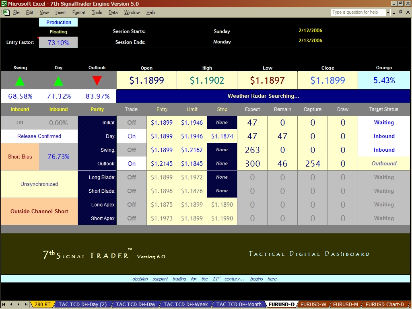Switch to the TAC TCD DH-Month tab

click(x=239, y=305)
